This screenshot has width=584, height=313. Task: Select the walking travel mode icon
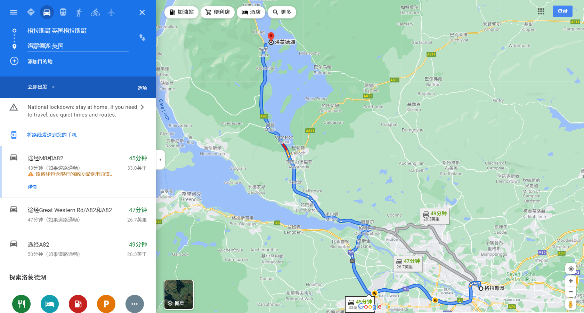[x=79, y=13]
